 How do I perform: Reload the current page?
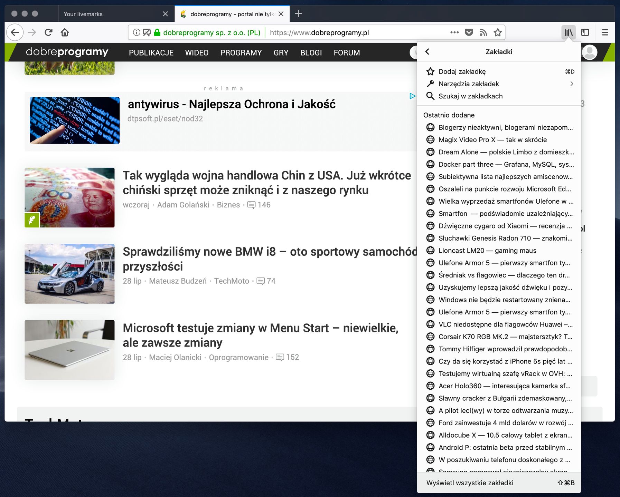click(x=48, y=32)
